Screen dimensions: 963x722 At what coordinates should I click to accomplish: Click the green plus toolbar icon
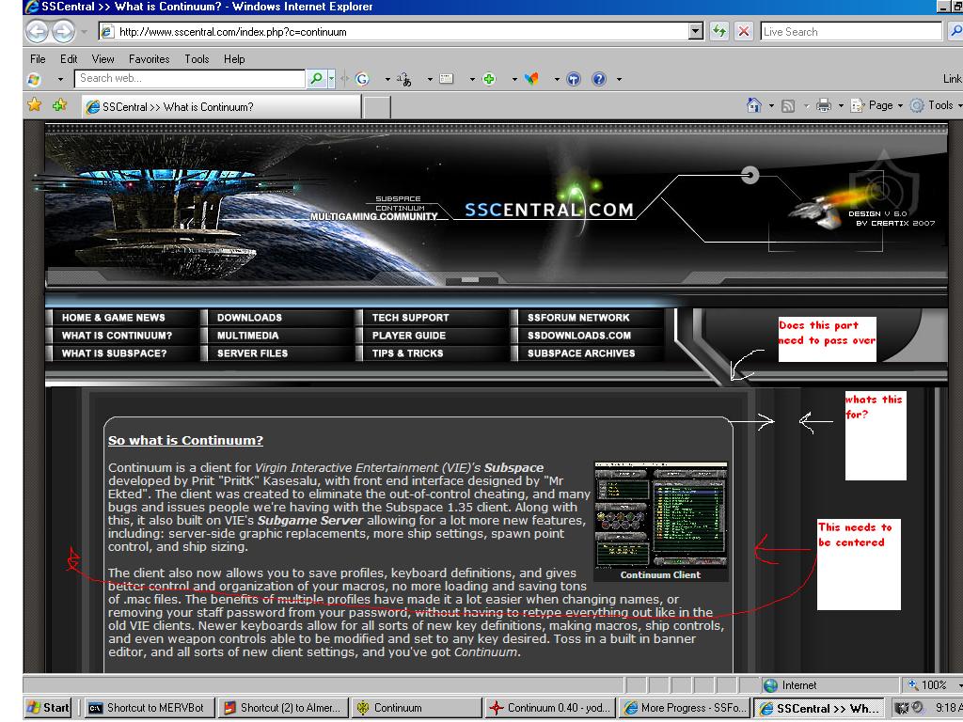tap(489, 79)
